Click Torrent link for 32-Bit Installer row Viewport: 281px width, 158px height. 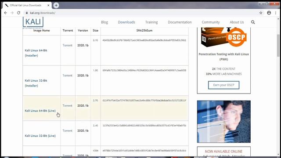tap(67, 75)
